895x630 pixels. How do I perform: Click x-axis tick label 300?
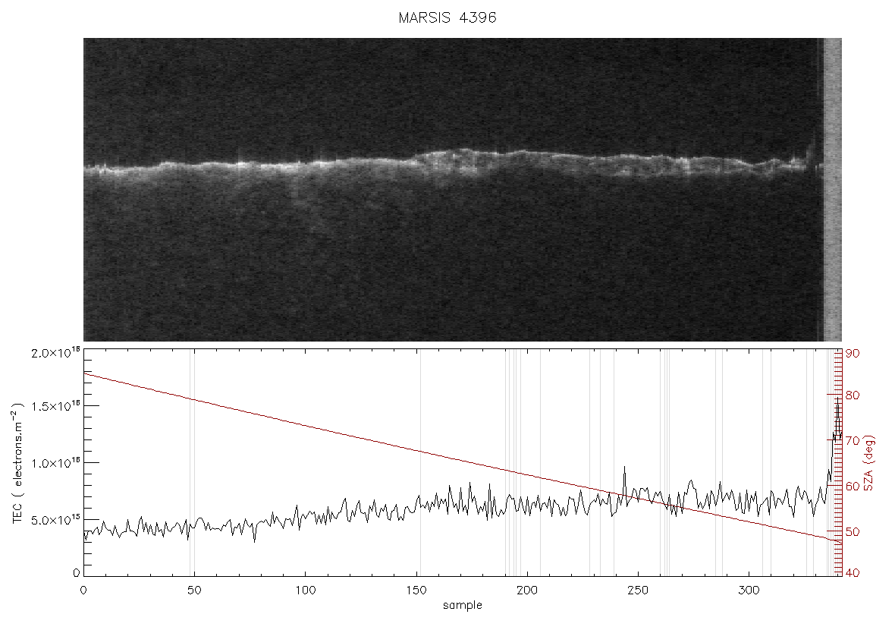coord(749,591)
